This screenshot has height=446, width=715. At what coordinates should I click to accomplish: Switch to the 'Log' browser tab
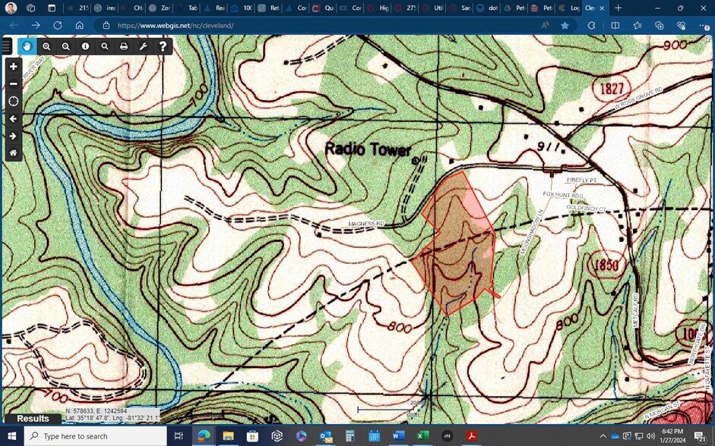tap(570, 8)
